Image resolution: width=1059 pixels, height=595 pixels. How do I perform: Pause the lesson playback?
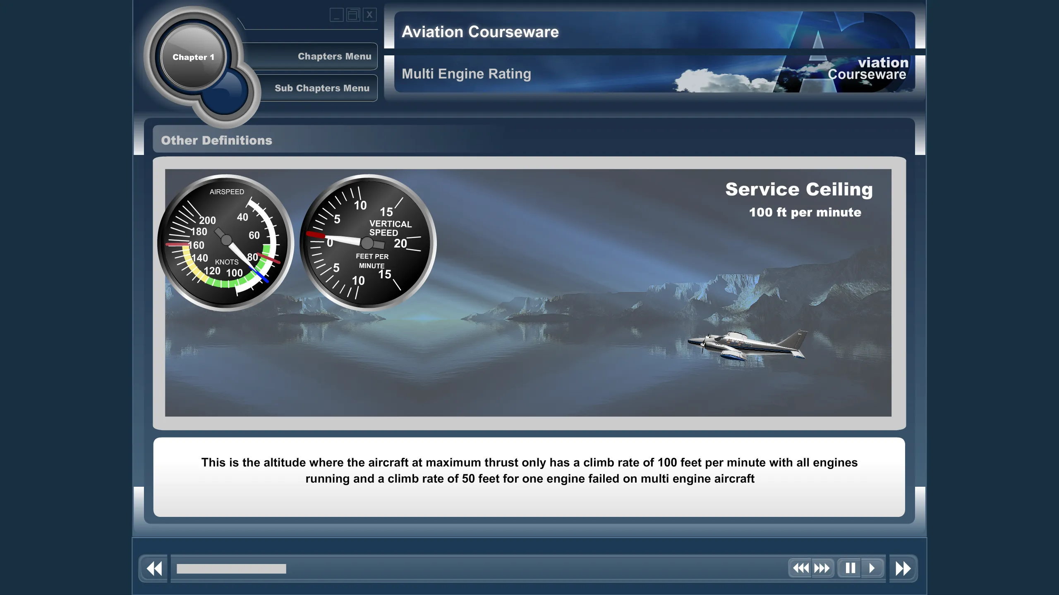(x=850, y=568)
